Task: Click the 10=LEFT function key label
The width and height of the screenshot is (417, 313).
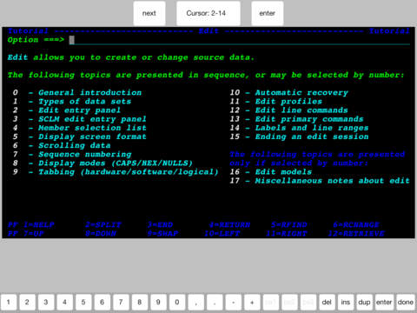Action: [x=222, y=234]
